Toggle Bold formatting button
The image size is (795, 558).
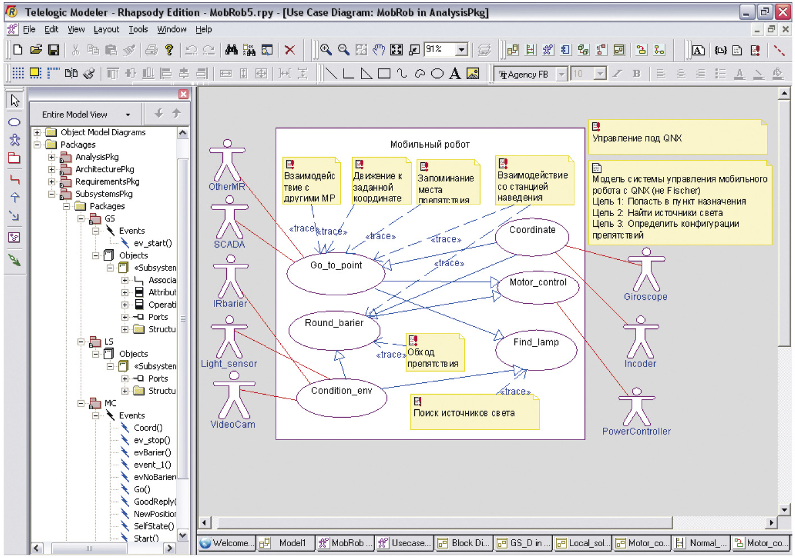tap(637, 74)
